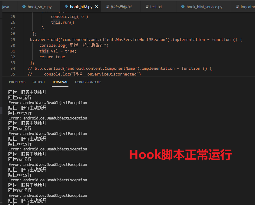Click the Python icon on hook_so_cl.py tab
The image size is (255, 205).
(24, 6)
